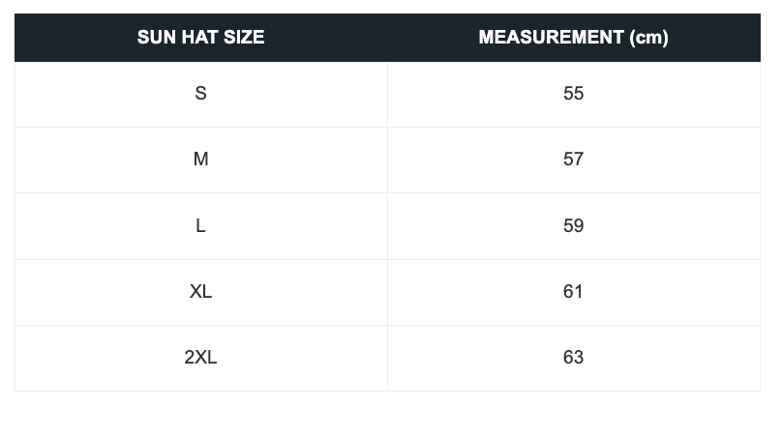The height and width of the screenshot is (437, 782).
Task: Select the L size cell
Action: tap(200, 226)
